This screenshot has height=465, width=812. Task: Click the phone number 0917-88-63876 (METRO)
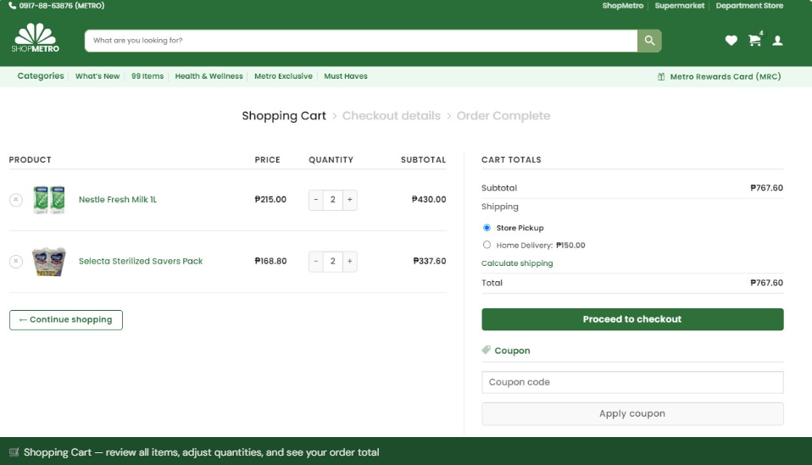pos(62,6)
